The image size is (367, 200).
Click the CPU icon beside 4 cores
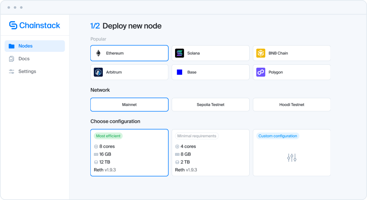pos(177,146)
